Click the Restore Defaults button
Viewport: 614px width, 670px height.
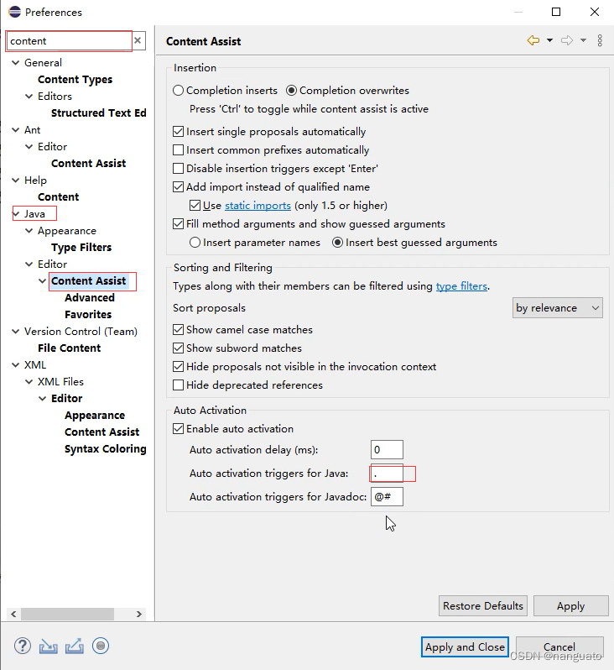pyautogui.click(x=483, y=606)
